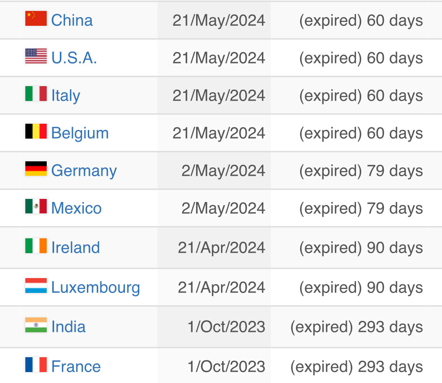Follow the Italy link
This screenshot has width=442, height=383.
pos(66,96)
